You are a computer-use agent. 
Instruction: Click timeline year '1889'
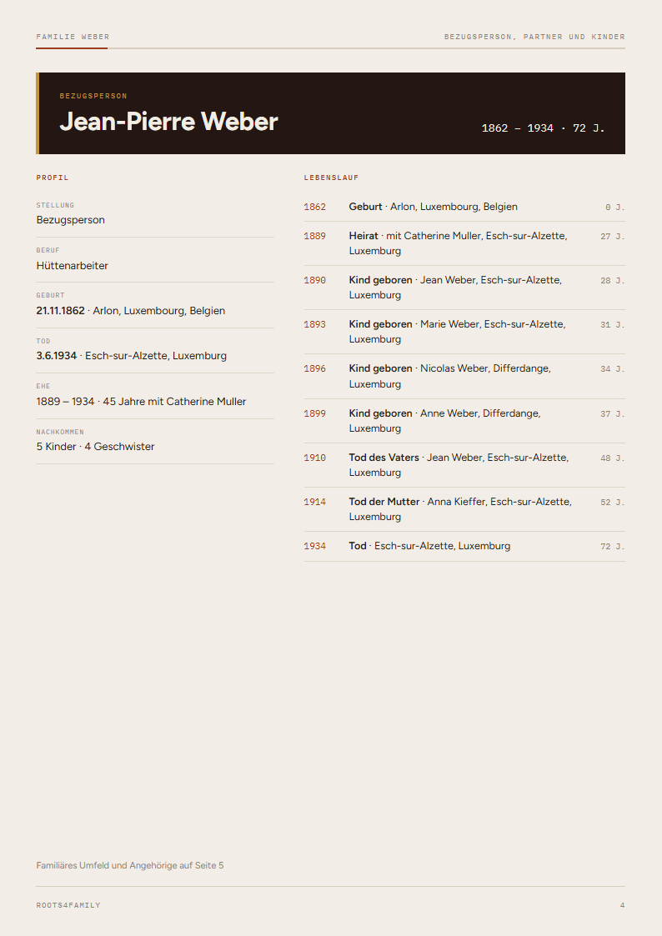click(x=314, y=237)
